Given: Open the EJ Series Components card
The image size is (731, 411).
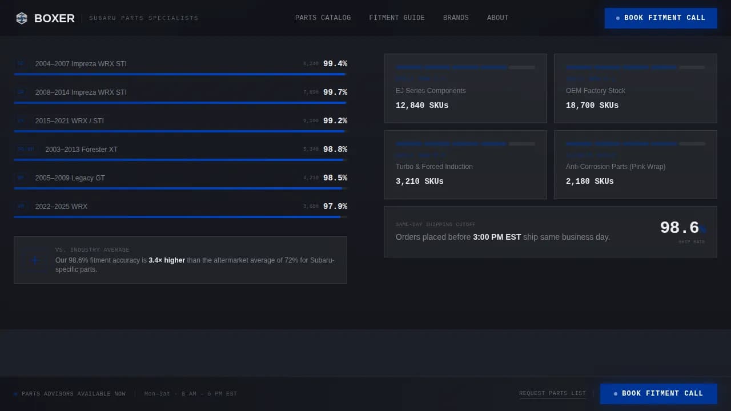Looking at the screenshot, I should tap(465, 88).
